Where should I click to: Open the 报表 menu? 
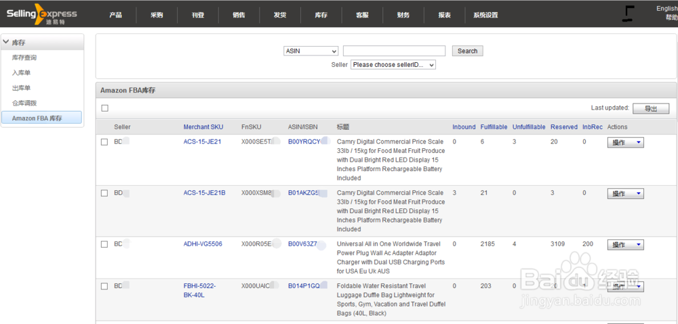point(445,15)
